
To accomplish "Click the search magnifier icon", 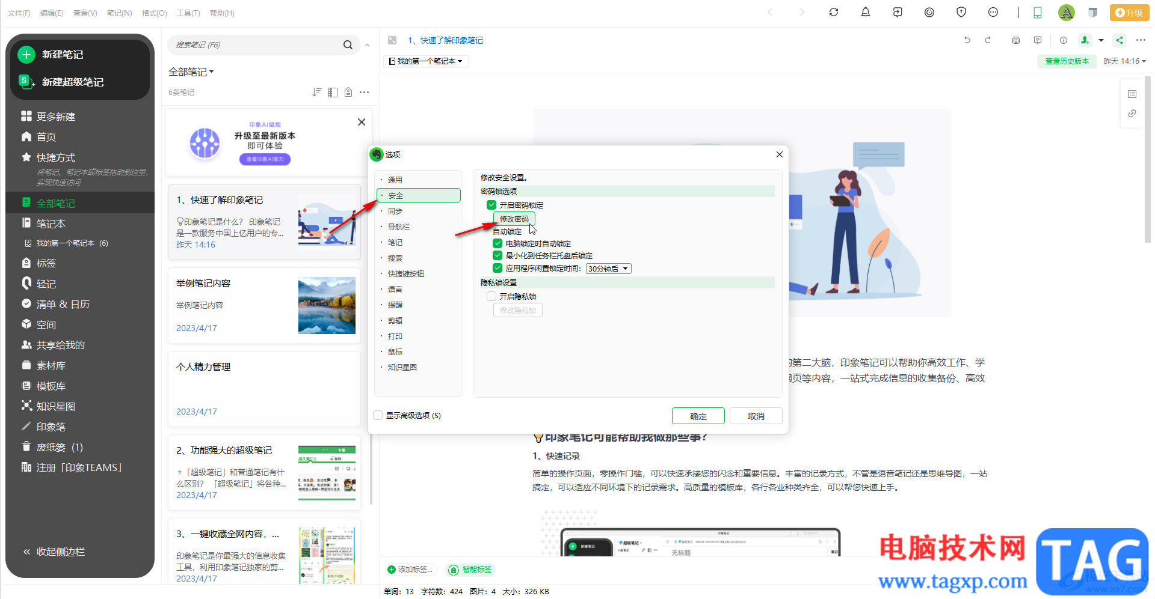I will (x=348, y=44).
